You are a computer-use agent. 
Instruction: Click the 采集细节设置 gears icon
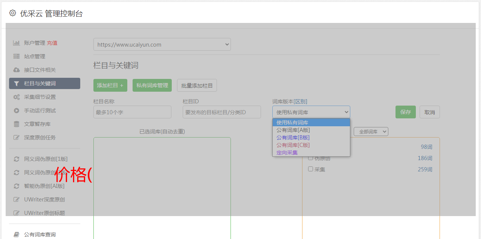pos(16,97)
